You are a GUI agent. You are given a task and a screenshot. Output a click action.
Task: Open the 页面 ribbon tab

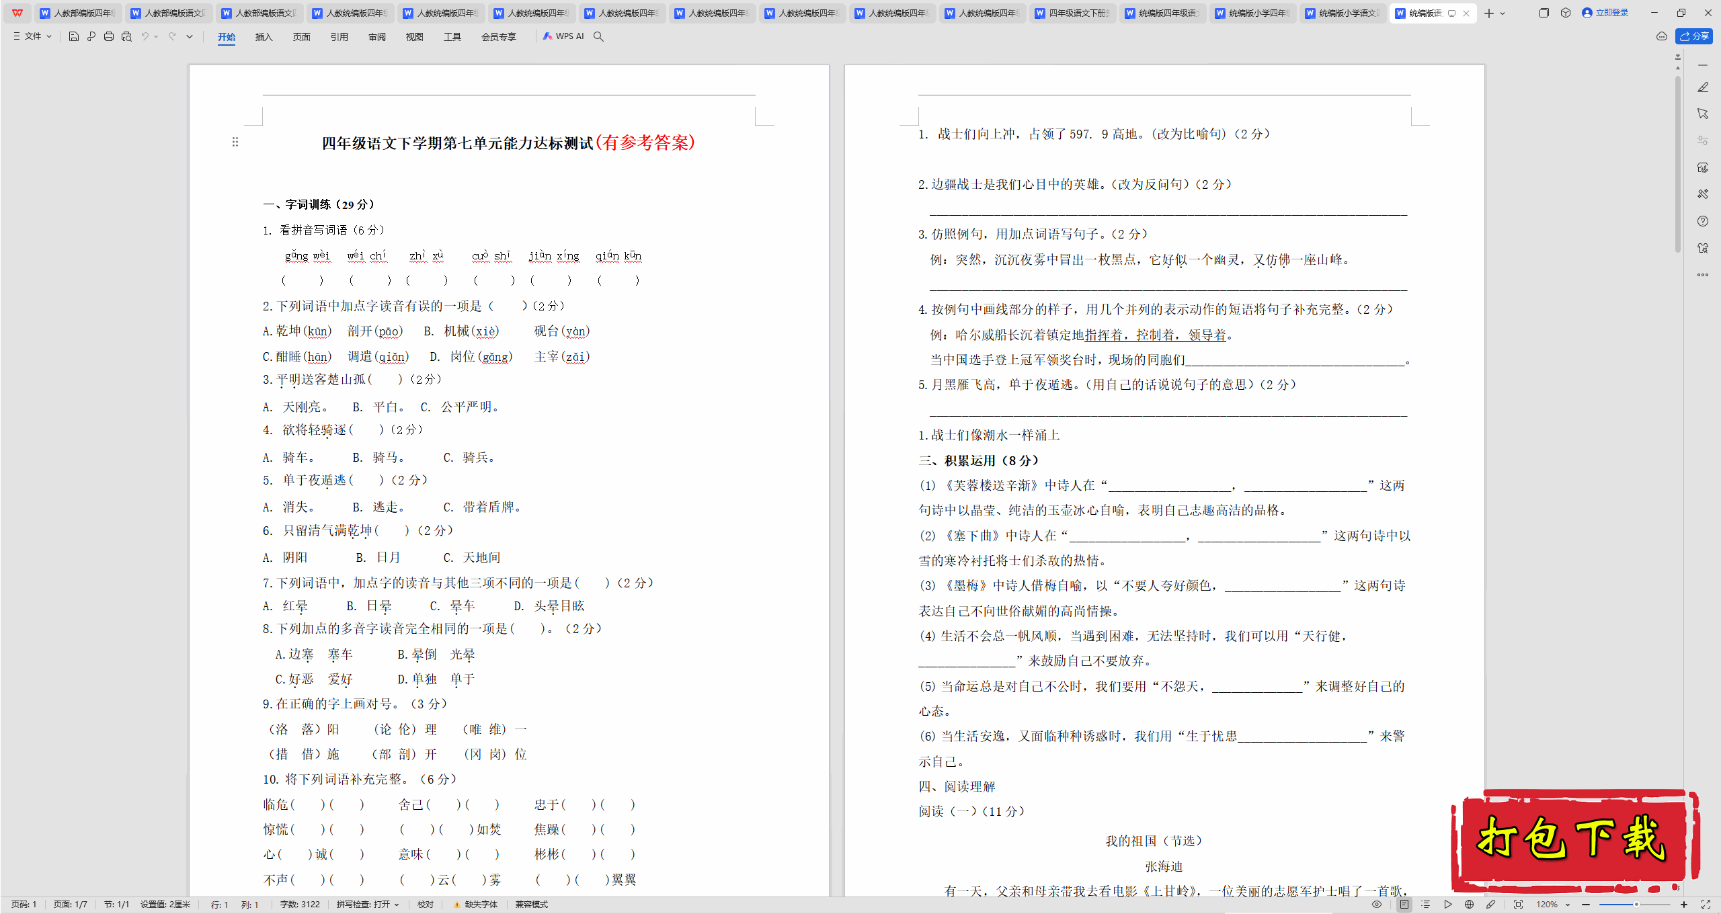[302, 37]
